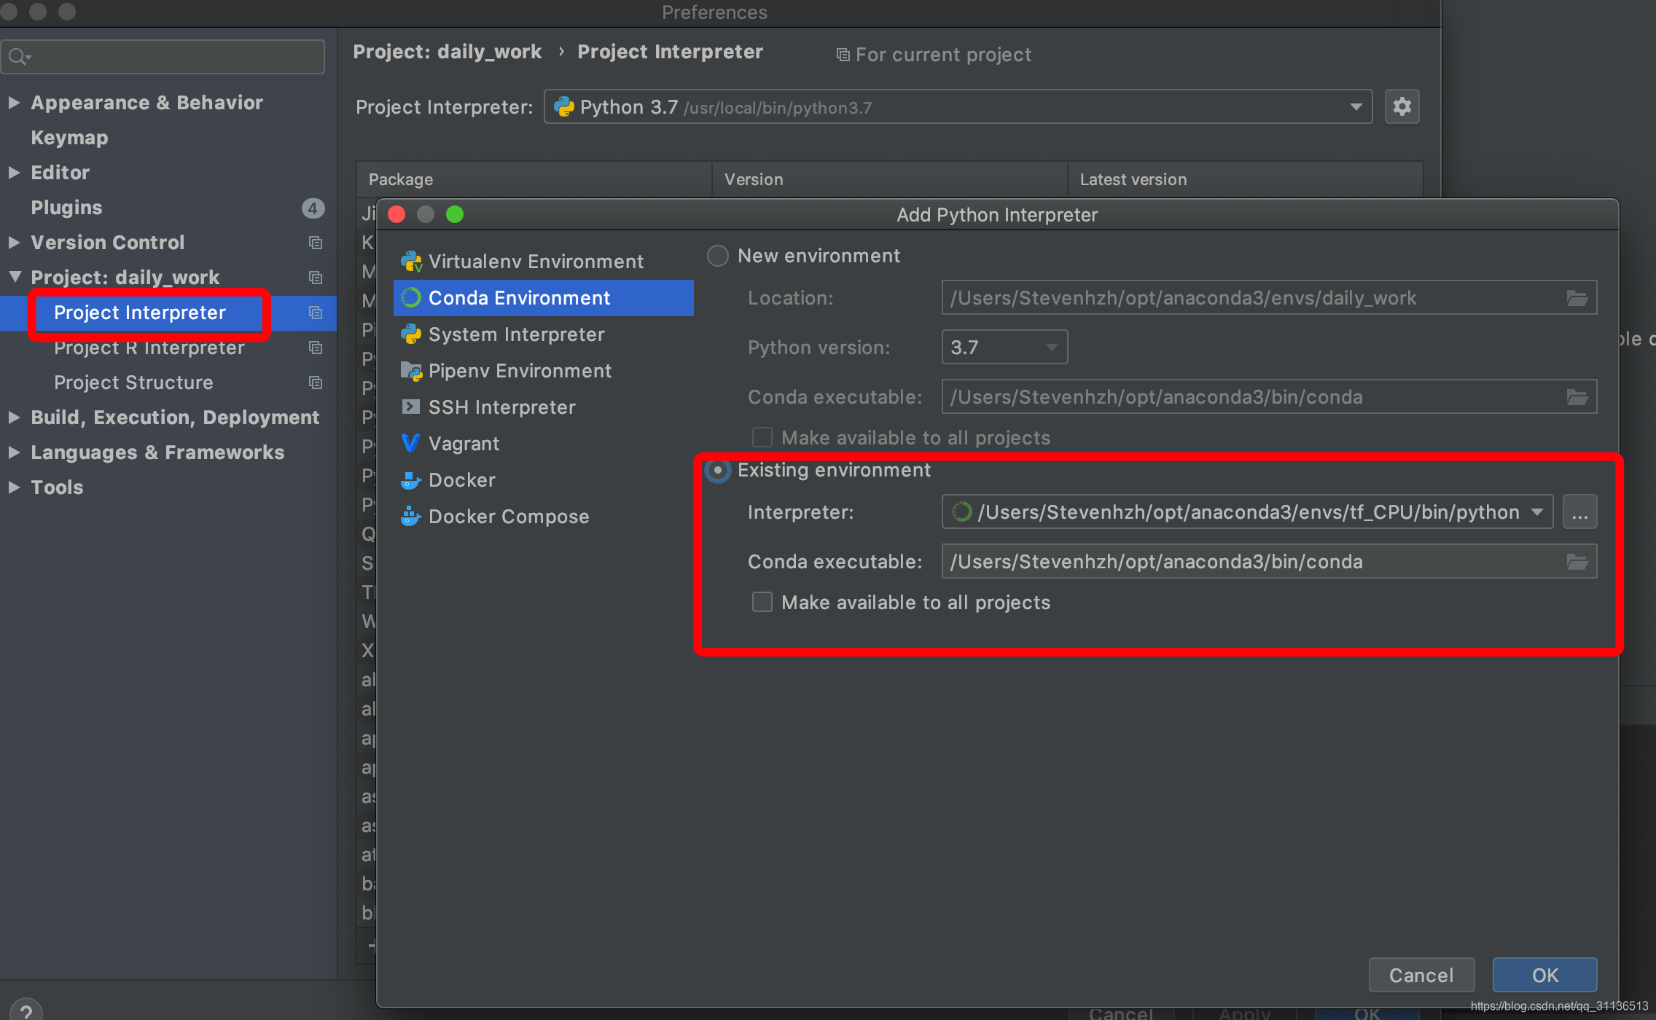This screenshot has width=1656, height=1020.
Task: Click the copy icon on Project Structure row
Action: 316,382
